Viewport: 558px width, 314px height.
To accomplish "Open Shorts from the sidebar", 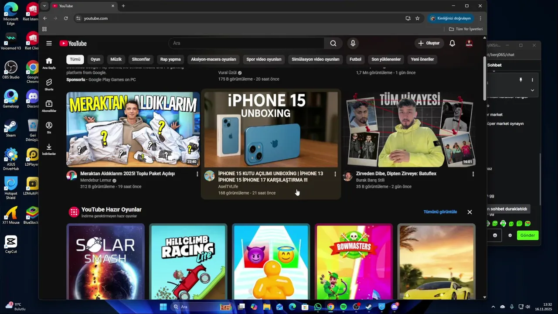I will 49,85.
